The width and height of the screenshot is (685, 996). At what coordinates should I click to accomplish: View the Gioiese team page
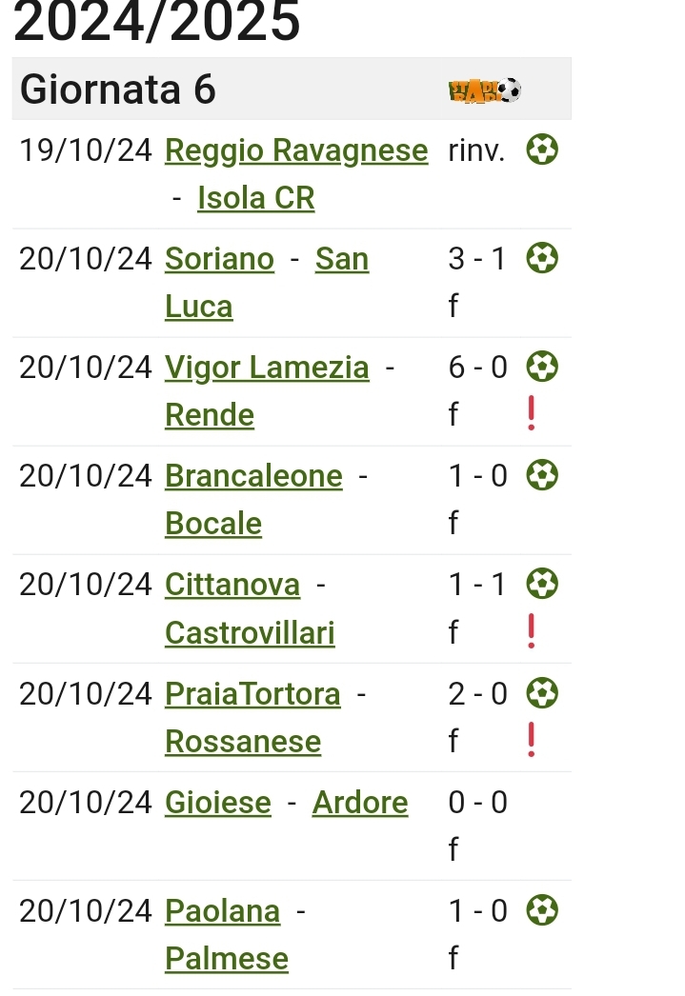pos(218,803)
